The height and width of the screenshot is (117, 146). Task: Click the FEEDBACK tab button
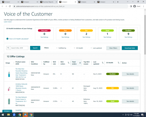pyautogui.click(x=7, y=111)
